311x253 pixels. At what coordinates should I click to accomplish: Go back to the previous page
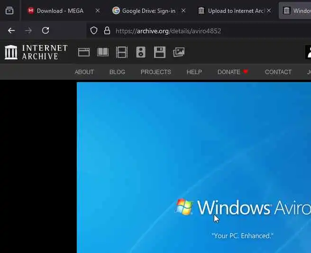point(11,30)
